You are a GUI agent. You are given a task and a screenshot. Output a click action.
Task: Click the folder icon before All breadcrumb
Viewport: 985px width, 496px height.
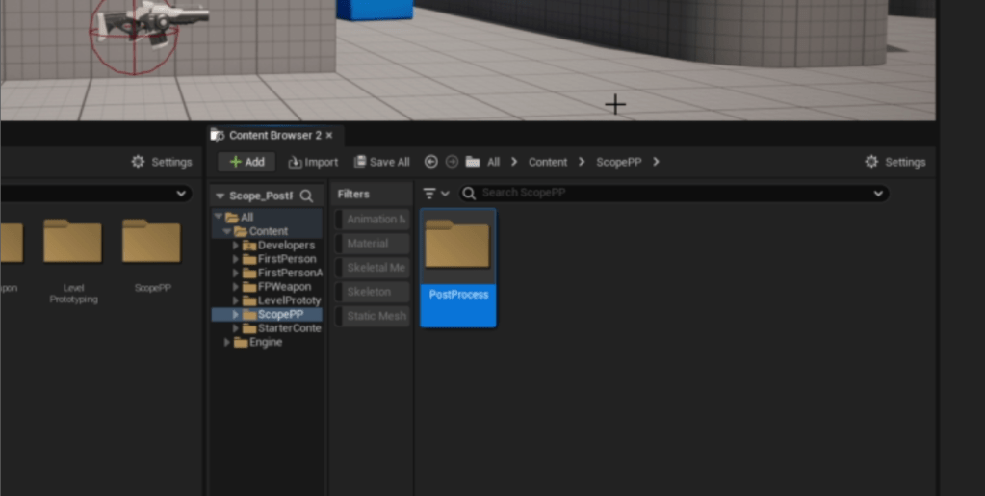click(473, 162)
